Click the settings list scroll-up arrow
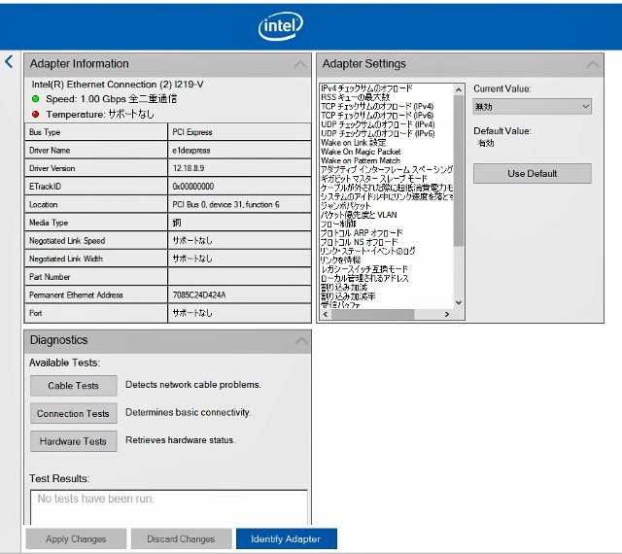 (459, 89)
